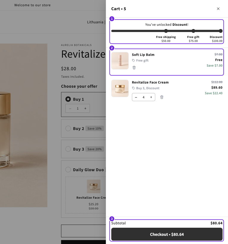This screenshot has width=228, height=244.
Task: Click the Discount milestone dot
Action: point(221,31)
